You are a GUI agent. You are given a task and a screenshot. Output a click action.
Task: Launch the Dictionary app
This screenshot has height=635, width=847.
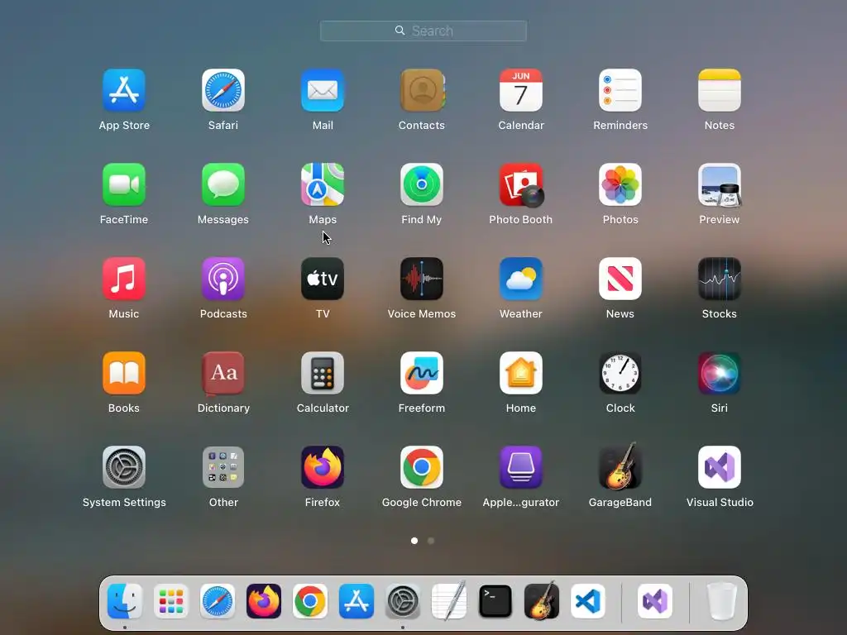(x=223, y=373)
